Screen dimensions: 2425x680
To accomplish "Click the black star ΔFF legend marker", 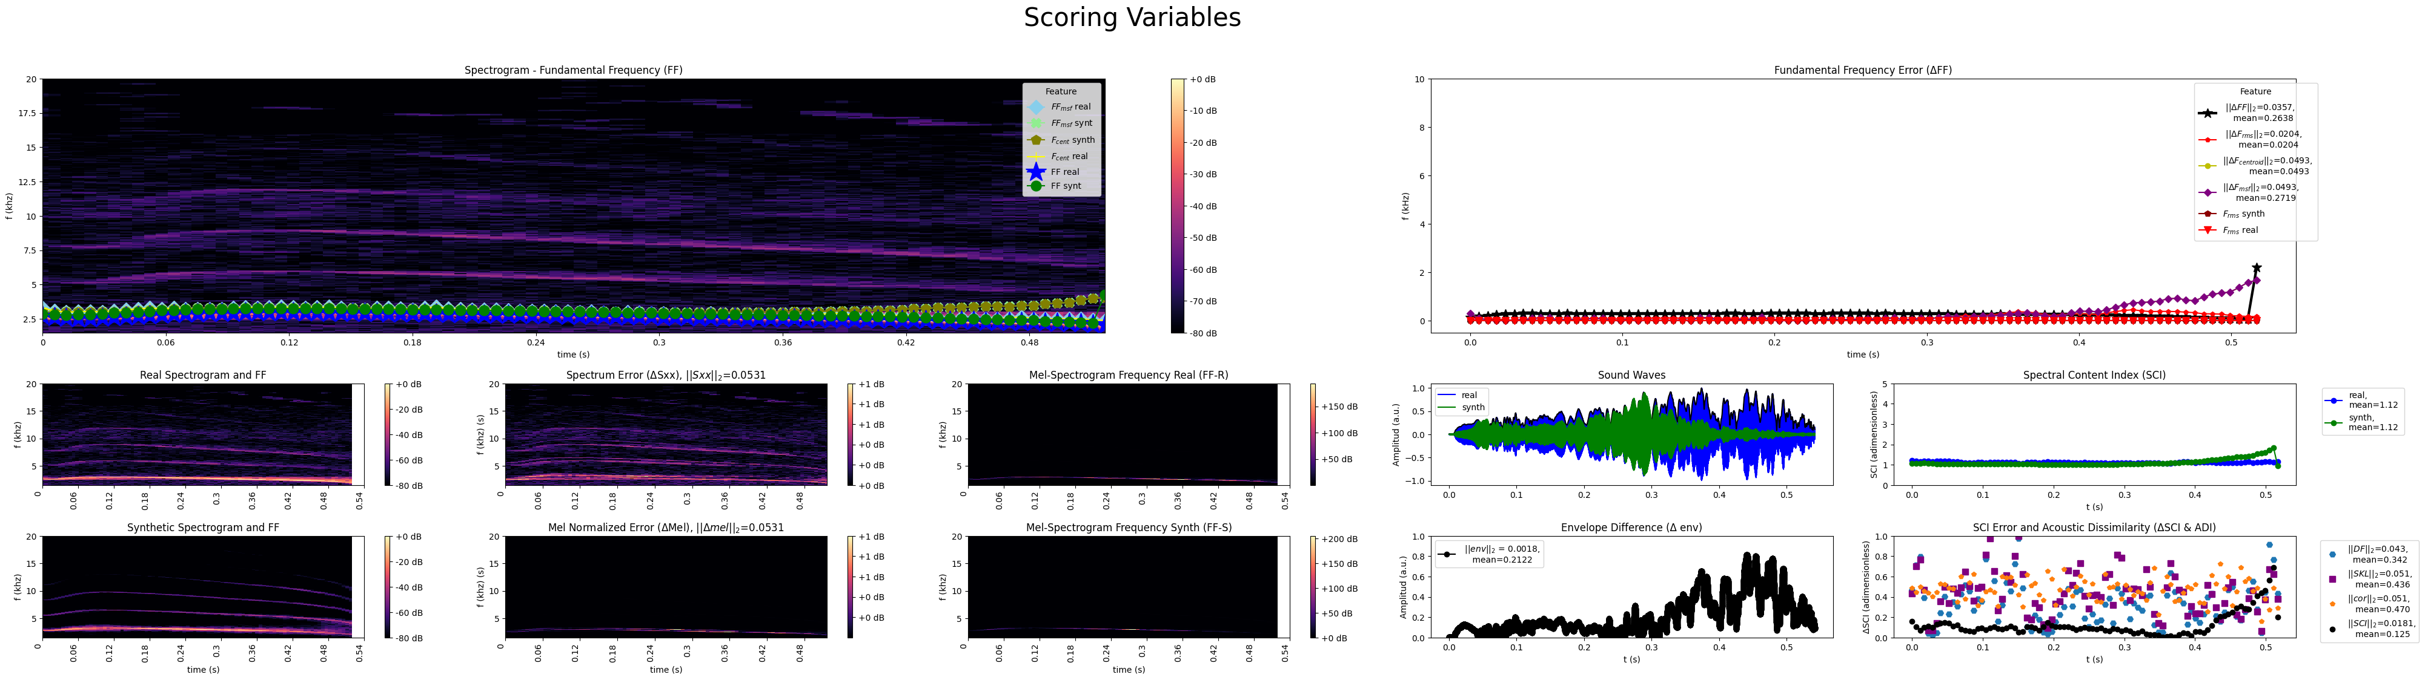I will click(x=2206, y=113).
